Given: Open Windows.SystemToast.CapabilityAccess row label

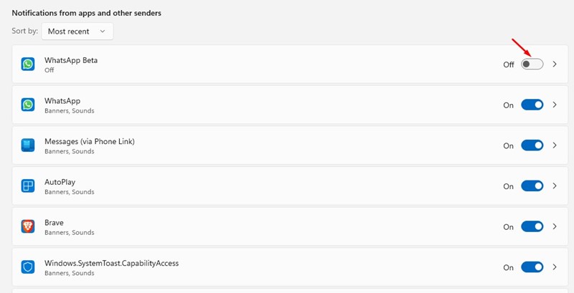Looking at the screenshot, I should click(112, 264).
